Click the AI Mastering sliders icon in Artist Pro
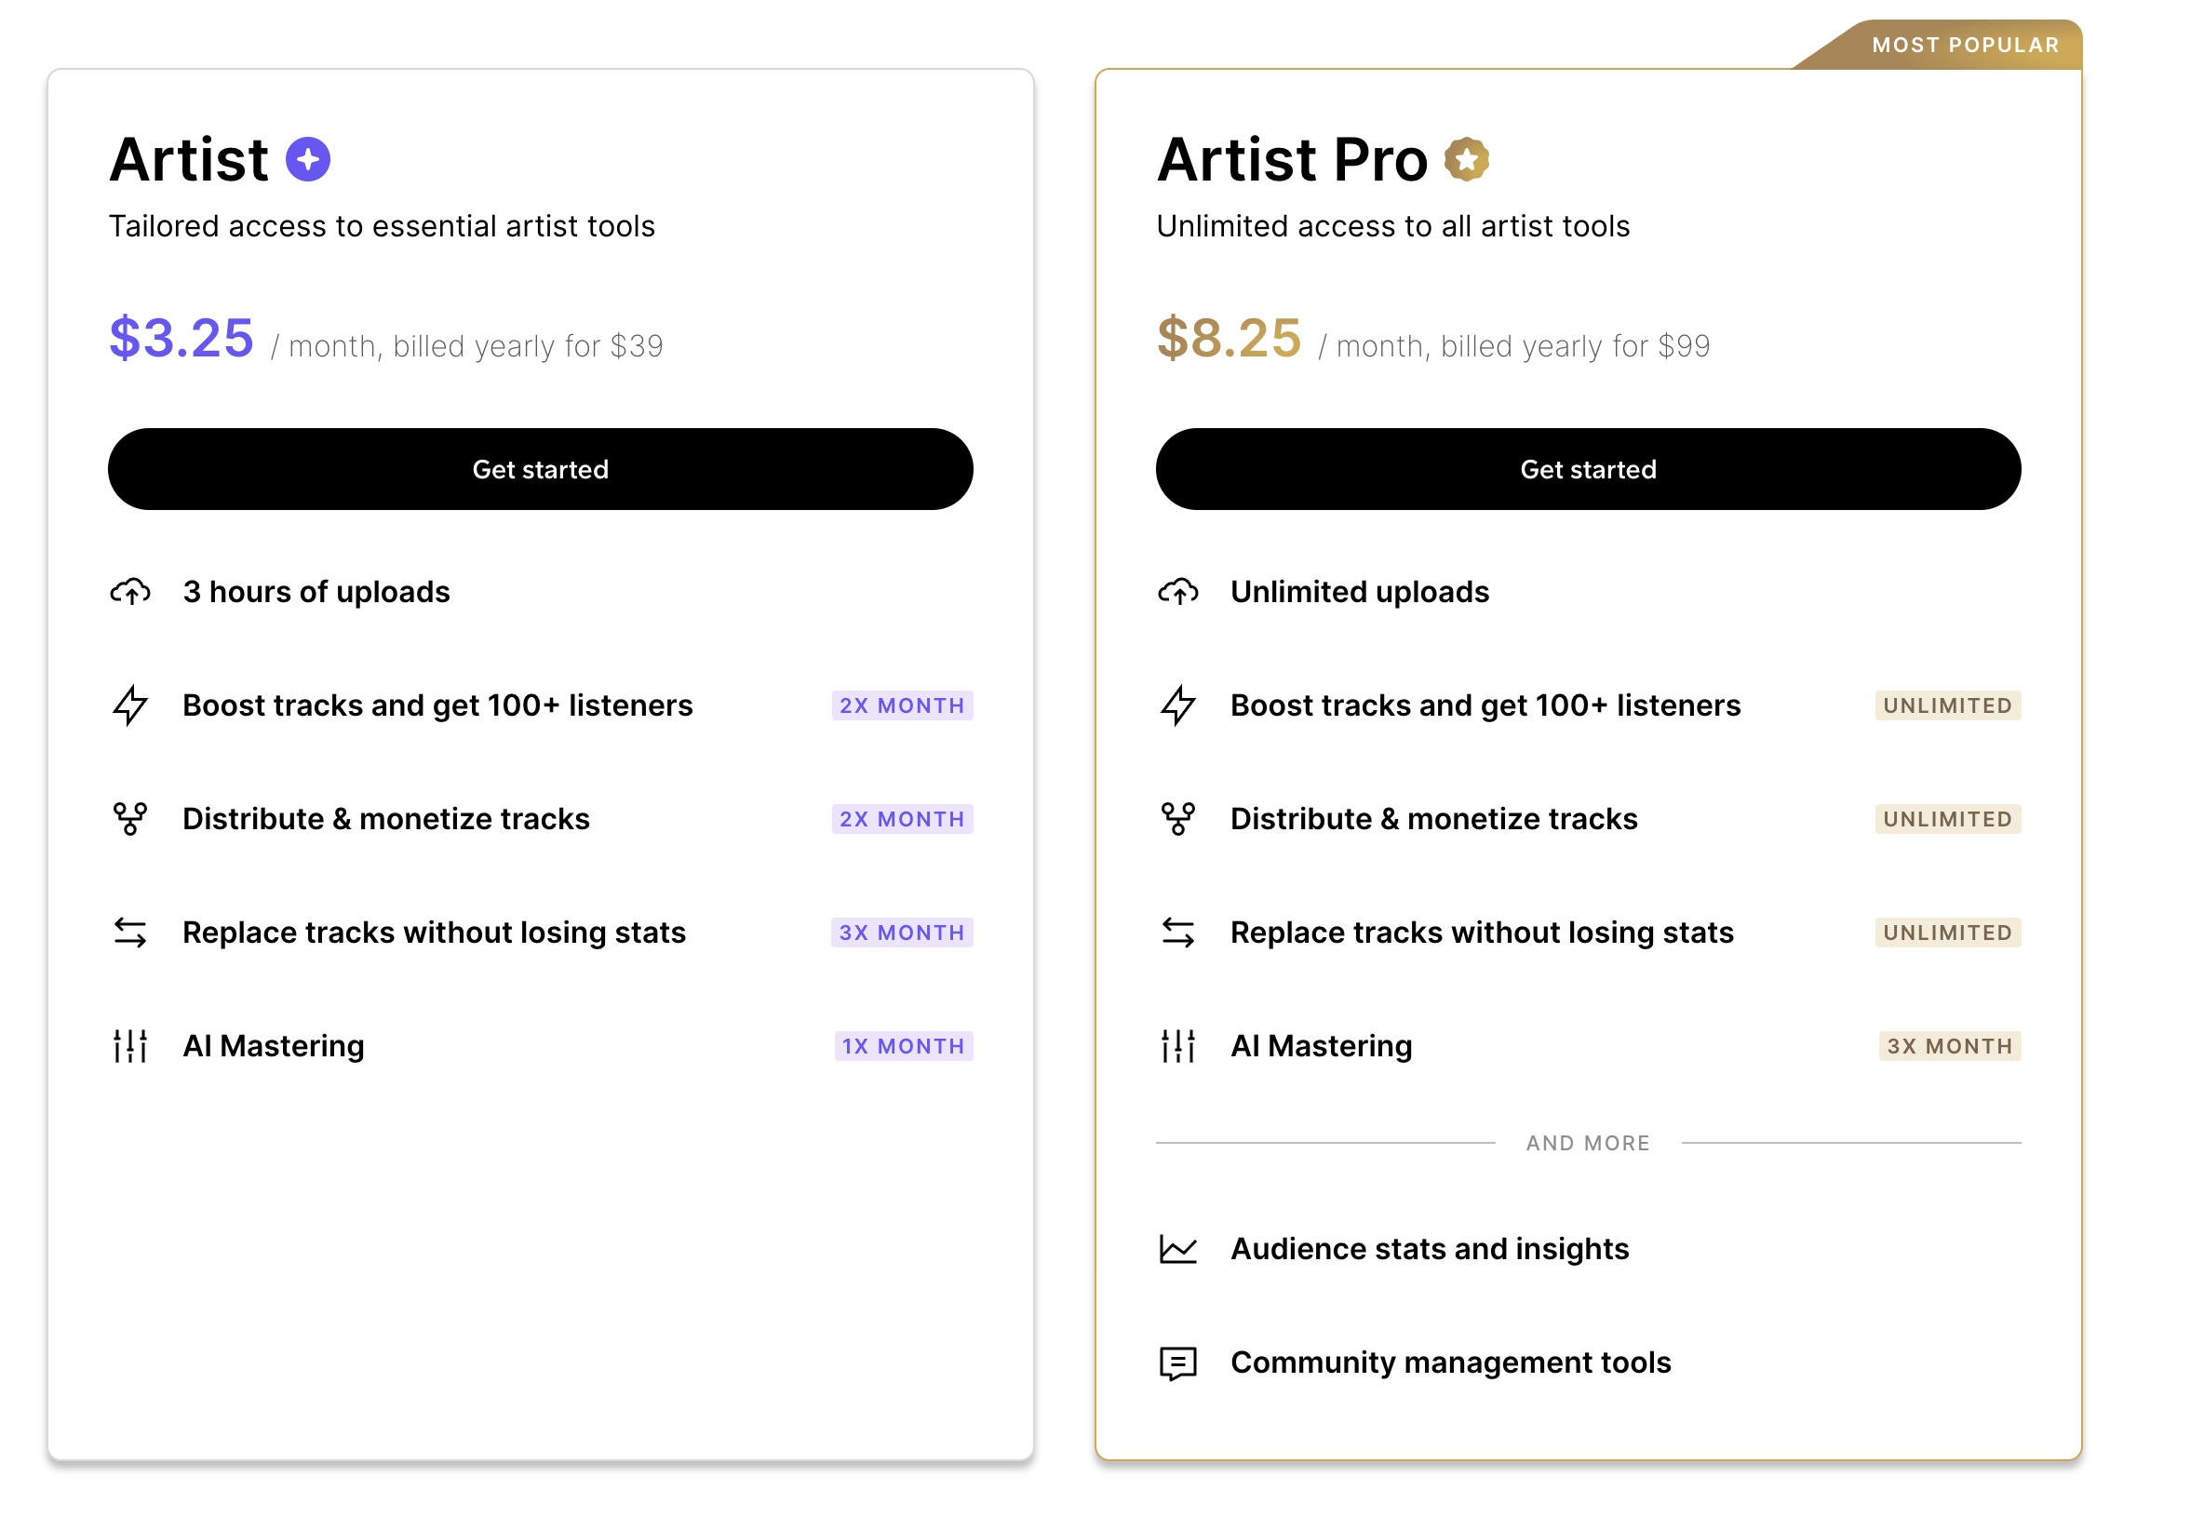The width and height of the screenshot is (2204, 1517). coord(1177,1045)
